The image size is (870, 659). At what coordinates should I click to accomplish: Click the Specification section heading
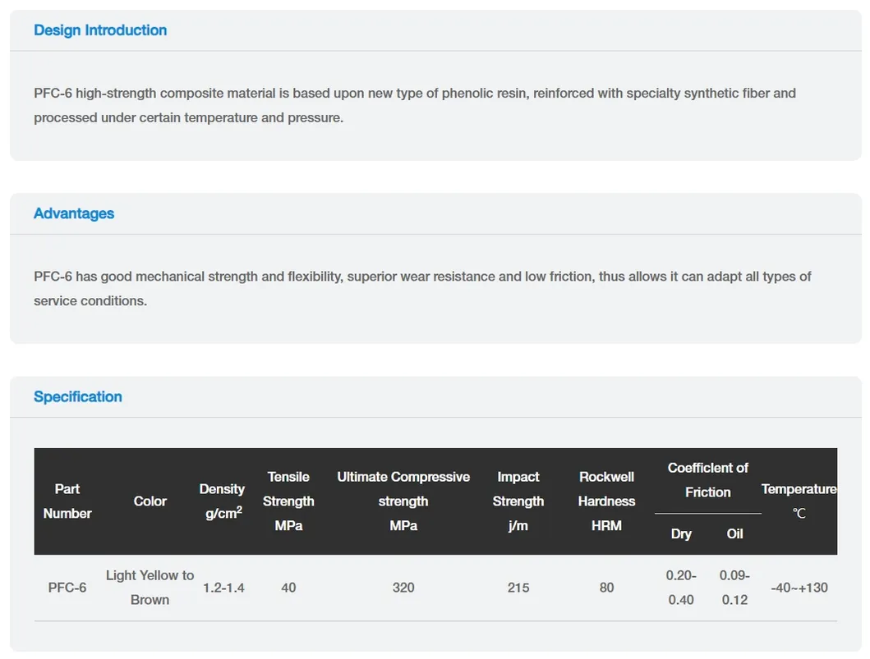tap(78, 396)
